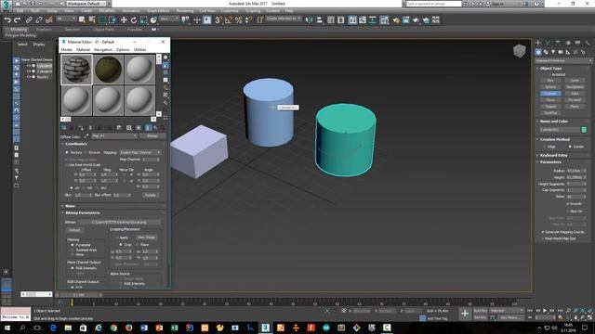This screenshot has width=595, height=334.
Task: Select the Bind to Space Warp tool
Action: tap(49, 20)
